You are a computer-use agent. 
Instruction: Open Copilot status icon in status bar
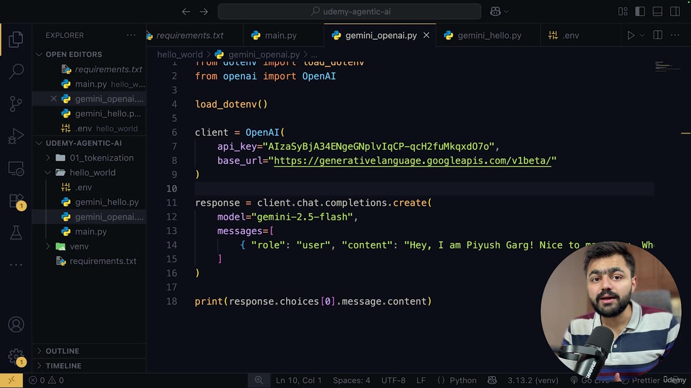coord(492,380)
